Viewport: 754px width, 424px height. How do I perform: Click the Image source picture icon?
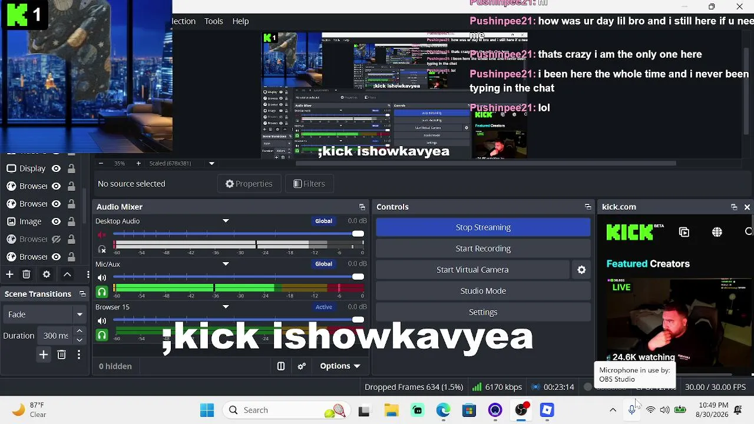coord(11,221)
